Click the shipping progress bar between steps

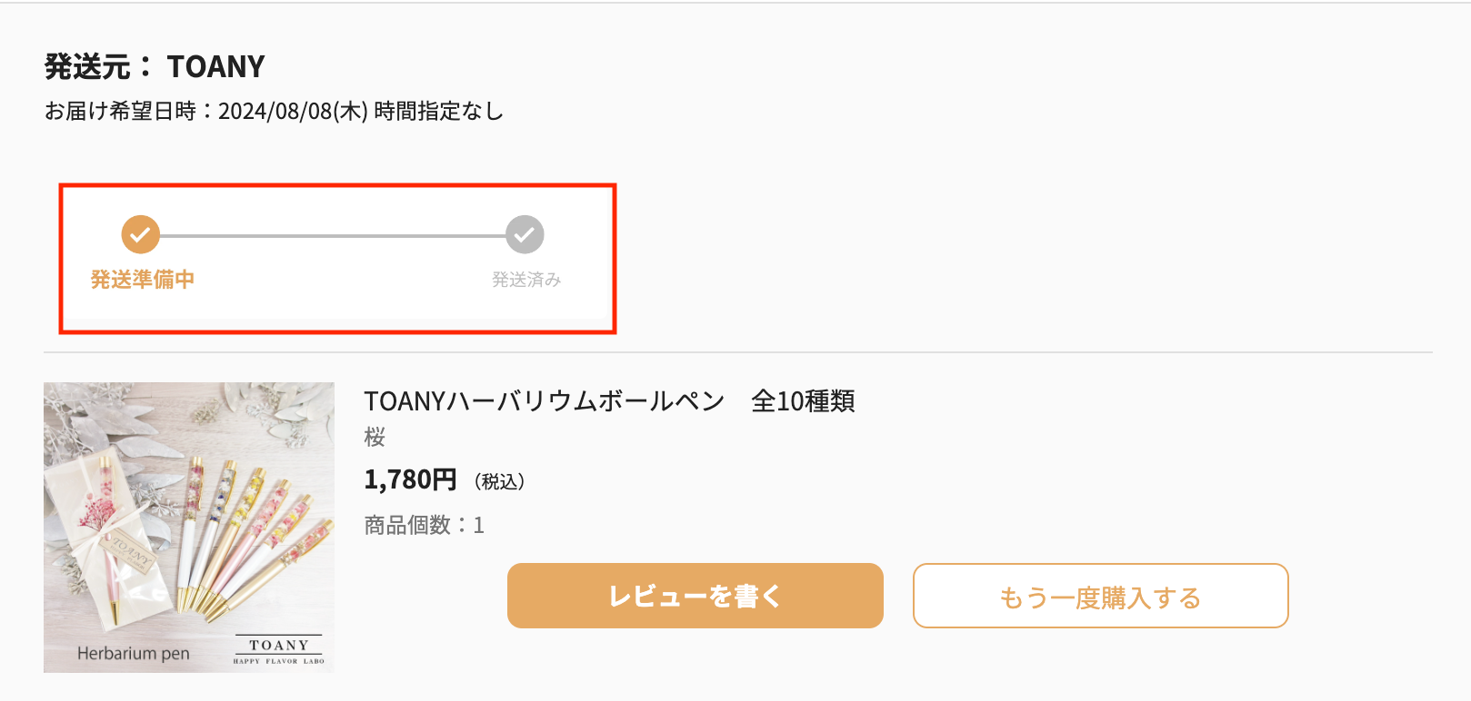point(332,234)
